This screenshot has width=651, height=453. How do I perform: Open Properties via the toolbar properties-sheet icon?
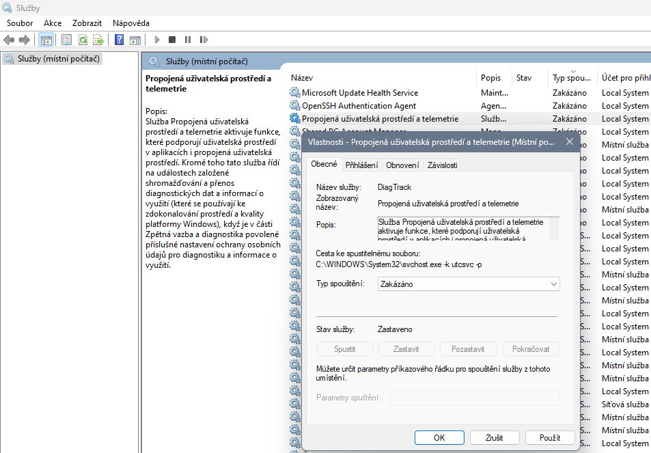pyautogui.click(x=66, y=40)
